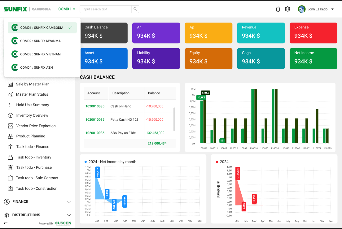Image resolution: width=342 pixels, height=229 pixels.
Task: Open the Expense card
Action: tap(313, 33)
